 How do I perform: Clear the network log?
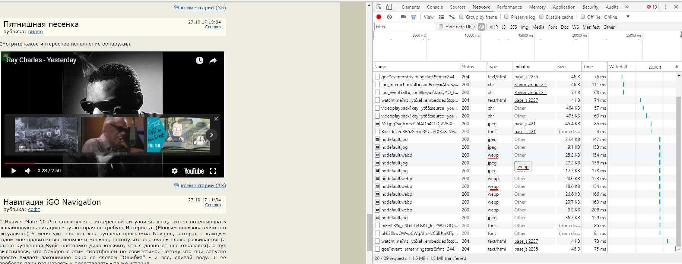[389, 17]
